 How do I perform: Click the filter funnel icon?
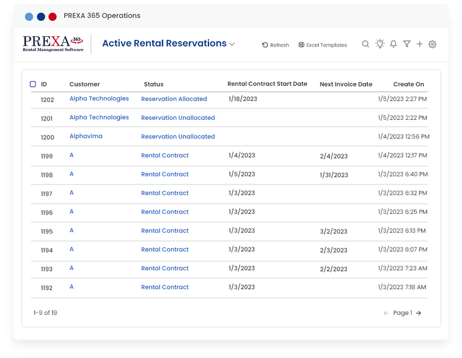coord(407,44)
